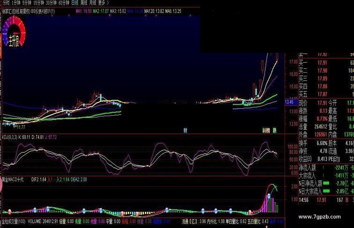This screenshot has height=228, width=354.
Task: Click the green 跌 marker icon
Action: [x=274, y=130]
